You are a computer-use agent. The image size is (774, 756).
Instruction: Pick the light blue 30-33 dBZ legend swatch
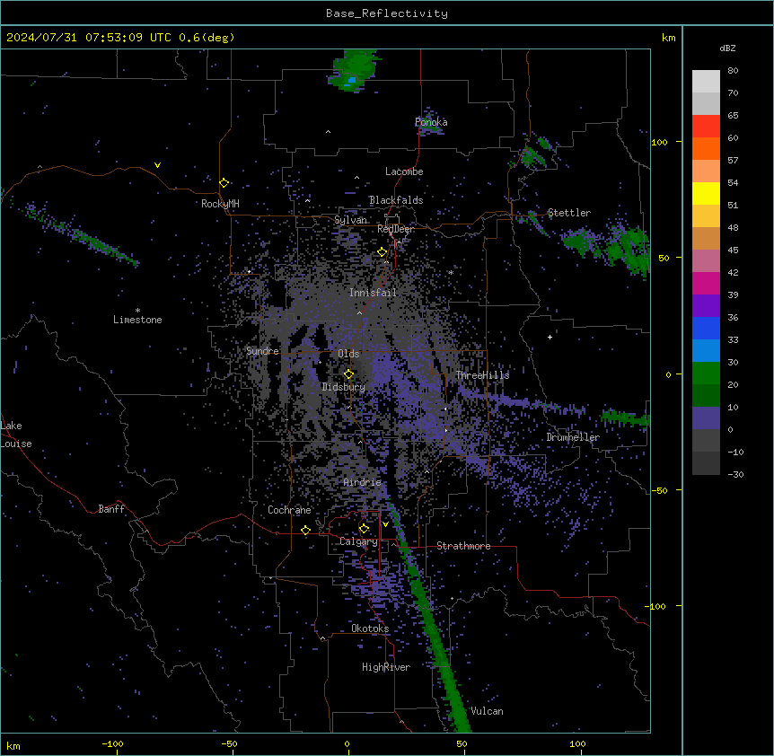point(706,351)
